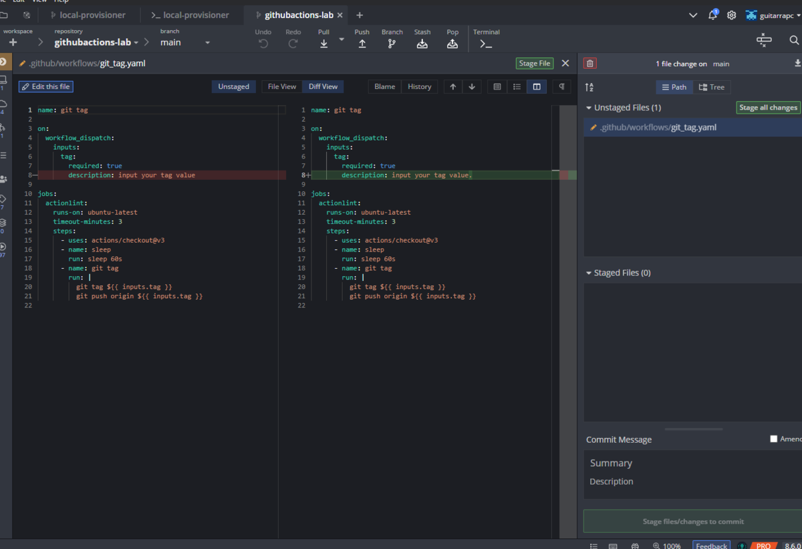Click Stage files/changes to commit
Viewport: 802px width, 549px height.
(692, 522)
